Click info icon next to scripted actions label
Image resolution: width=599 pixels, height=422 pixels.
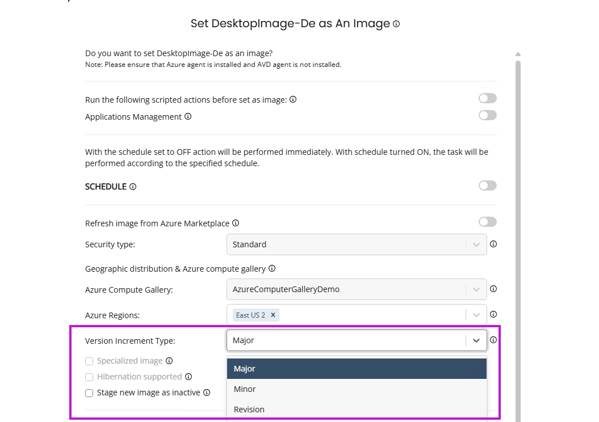(x=293, y=99)
